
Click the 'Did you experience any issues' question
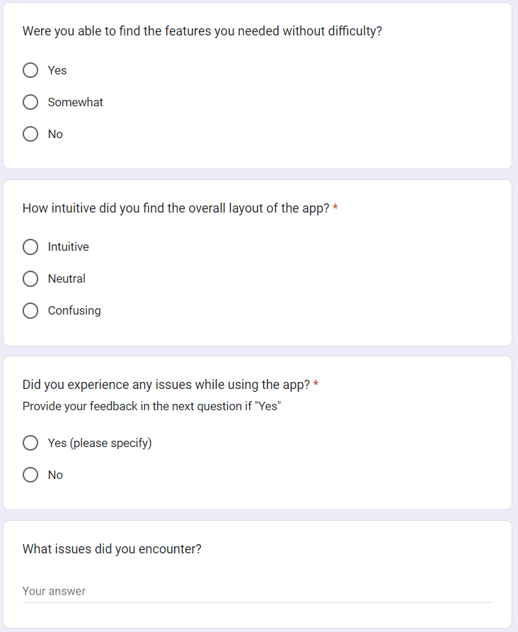[166, 385]
